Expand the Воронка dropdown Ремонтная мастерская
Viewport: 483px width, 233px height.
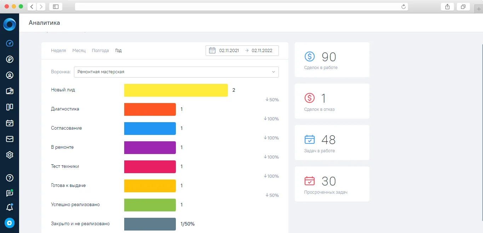pyautogui.click(x=176, y=72)
